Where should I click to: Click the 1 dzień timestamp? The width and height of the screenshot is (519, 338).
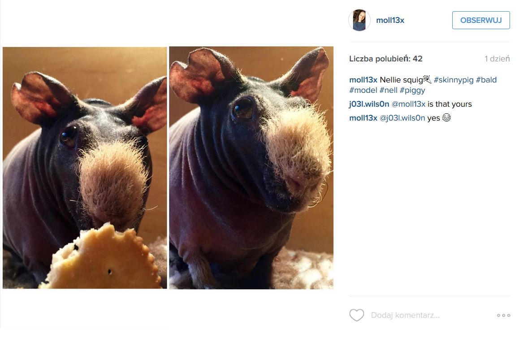click(x=497, y=59)
